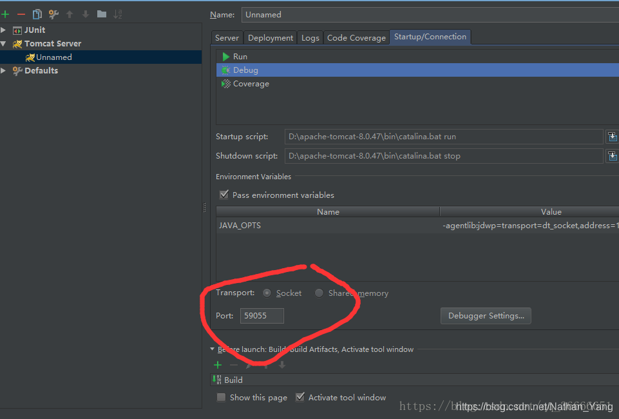Select Coverage in startup mode list

pyautogui.click(x=417, y=84)
